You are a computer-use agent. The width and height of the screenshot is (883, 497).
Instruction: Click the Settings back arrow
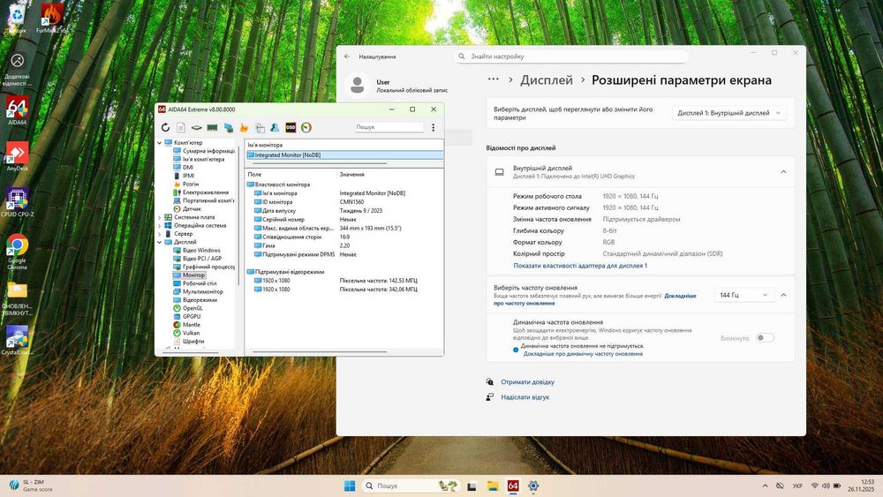347,56
